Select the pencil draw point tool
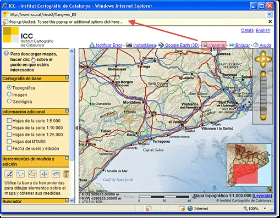280x218 pixels. 9,174
